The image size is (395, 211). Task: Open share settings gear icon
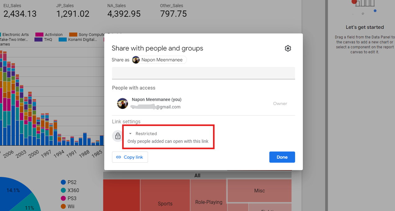(288, 48)
